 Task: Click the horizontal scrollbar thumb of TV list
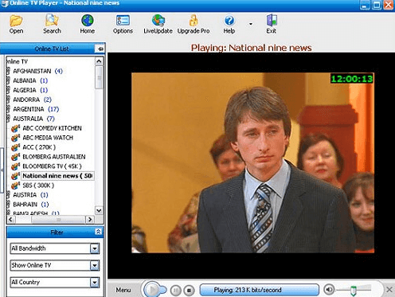click(x=58, y=220)
